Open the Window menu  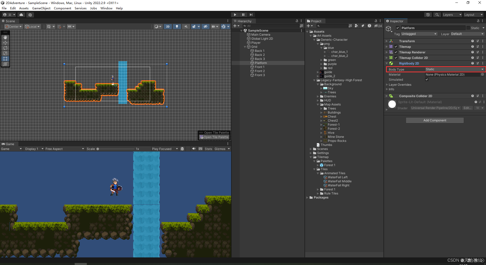tap(106, 8)
